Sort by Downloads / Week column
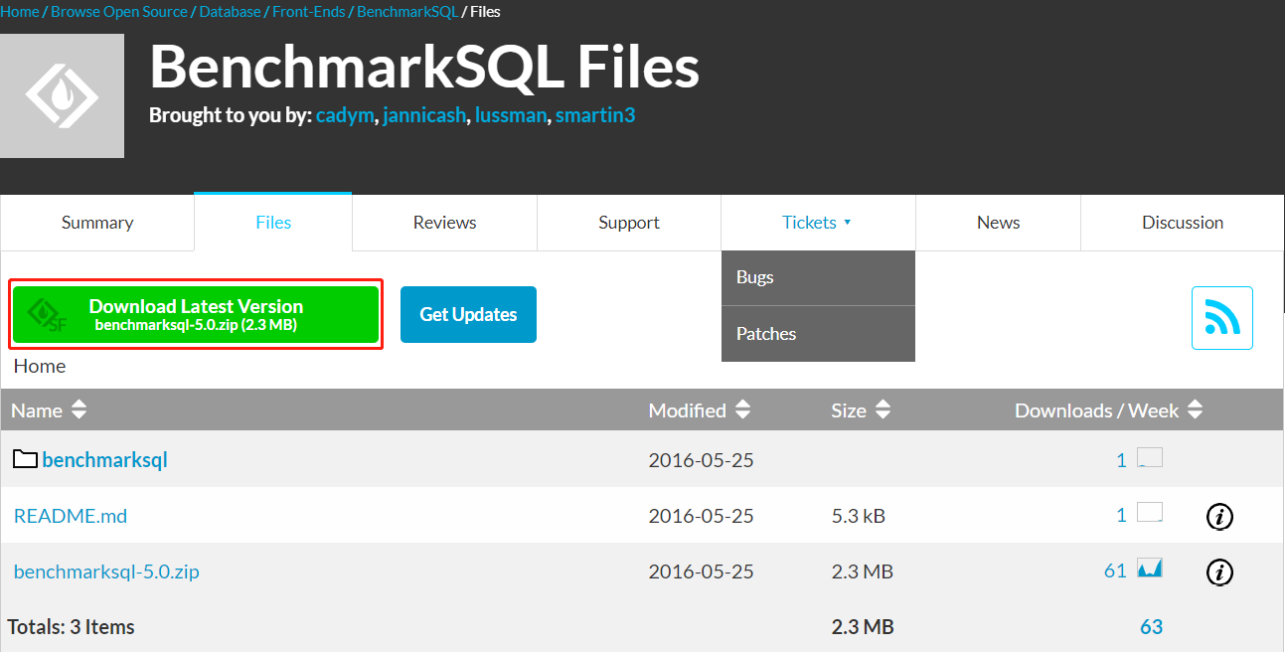Viewport: 1285px width, 652px height. (1195, 410)
